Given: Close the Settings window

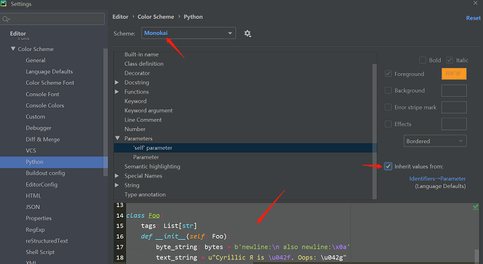Looking at the screenshot, I should click(x=476, y=3).
